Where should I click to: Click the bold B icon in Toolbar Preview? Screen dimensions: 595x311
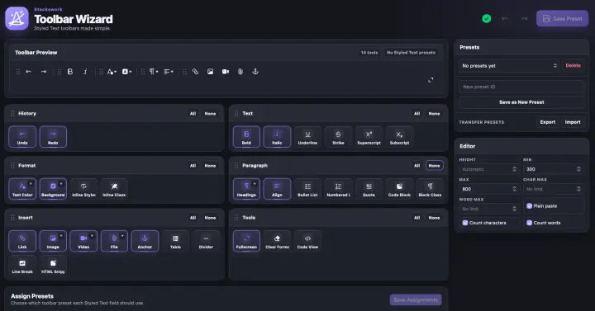coord(70,72)
